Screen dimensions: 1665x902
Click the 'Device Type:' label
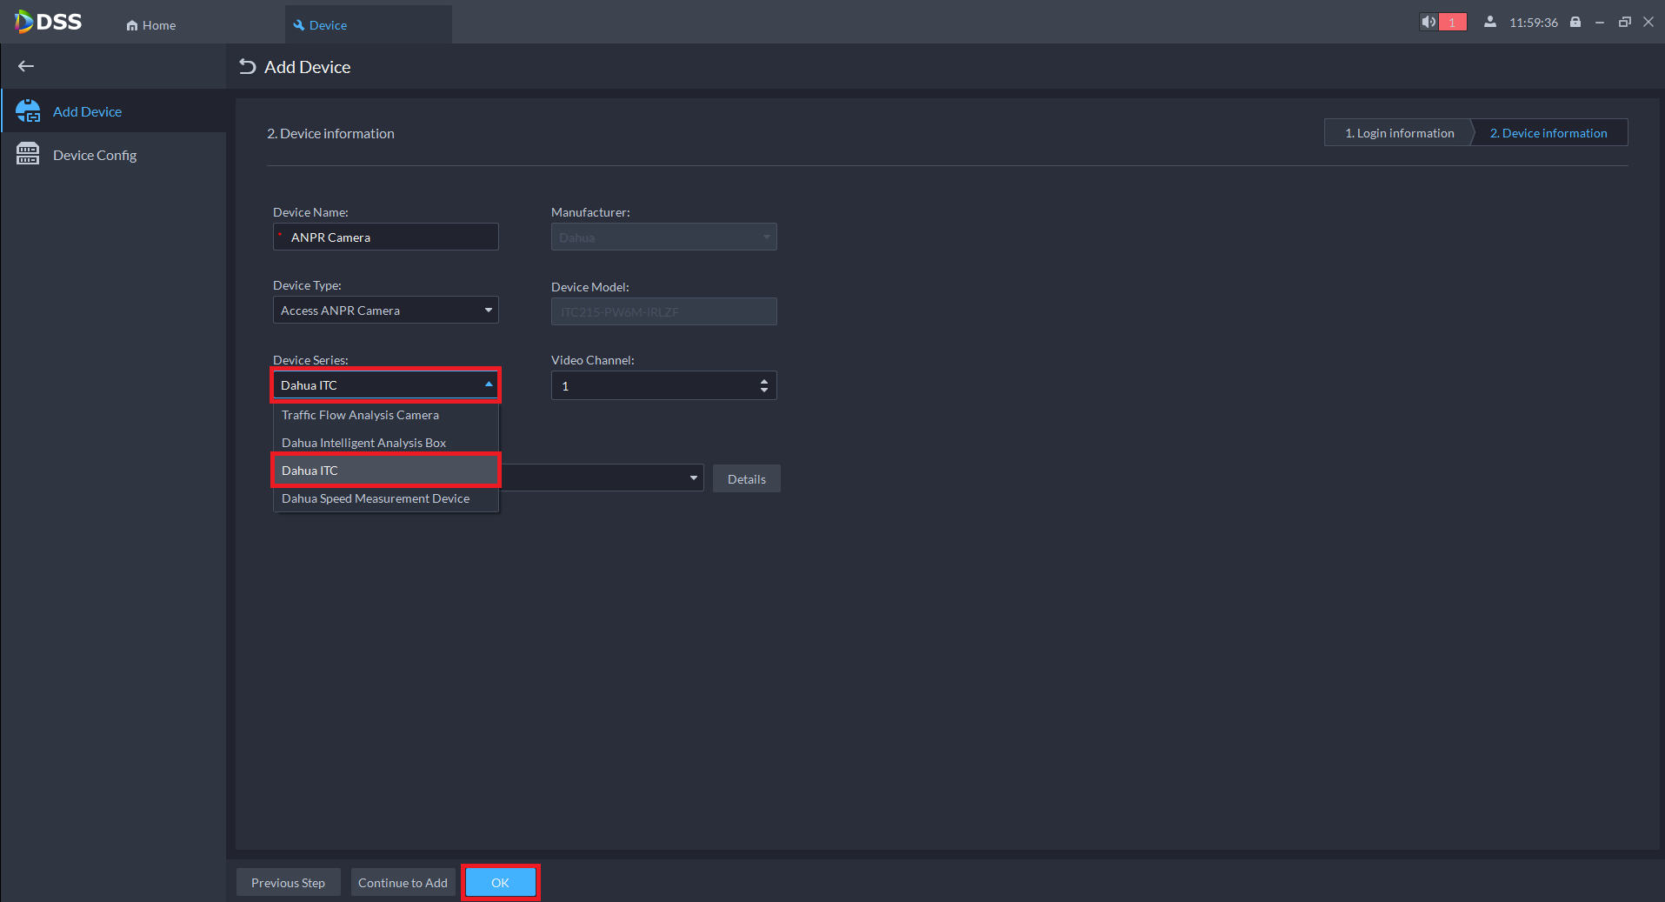(x=307, y=285)
